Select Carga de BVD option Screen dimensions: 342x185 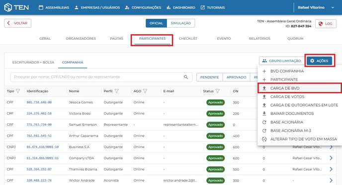pos(299,88)
